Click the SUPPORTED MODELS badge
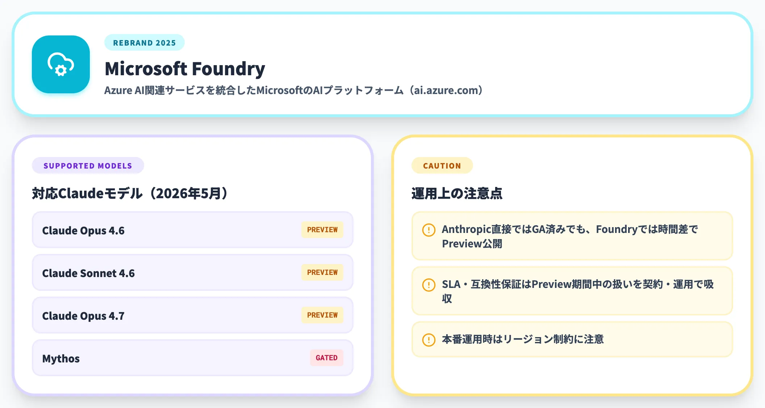 (x=88, y=166)
